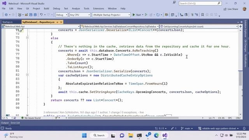Open the Chat app from taskbar
Viewport: 249px width, 140px height.
point(122,135)
